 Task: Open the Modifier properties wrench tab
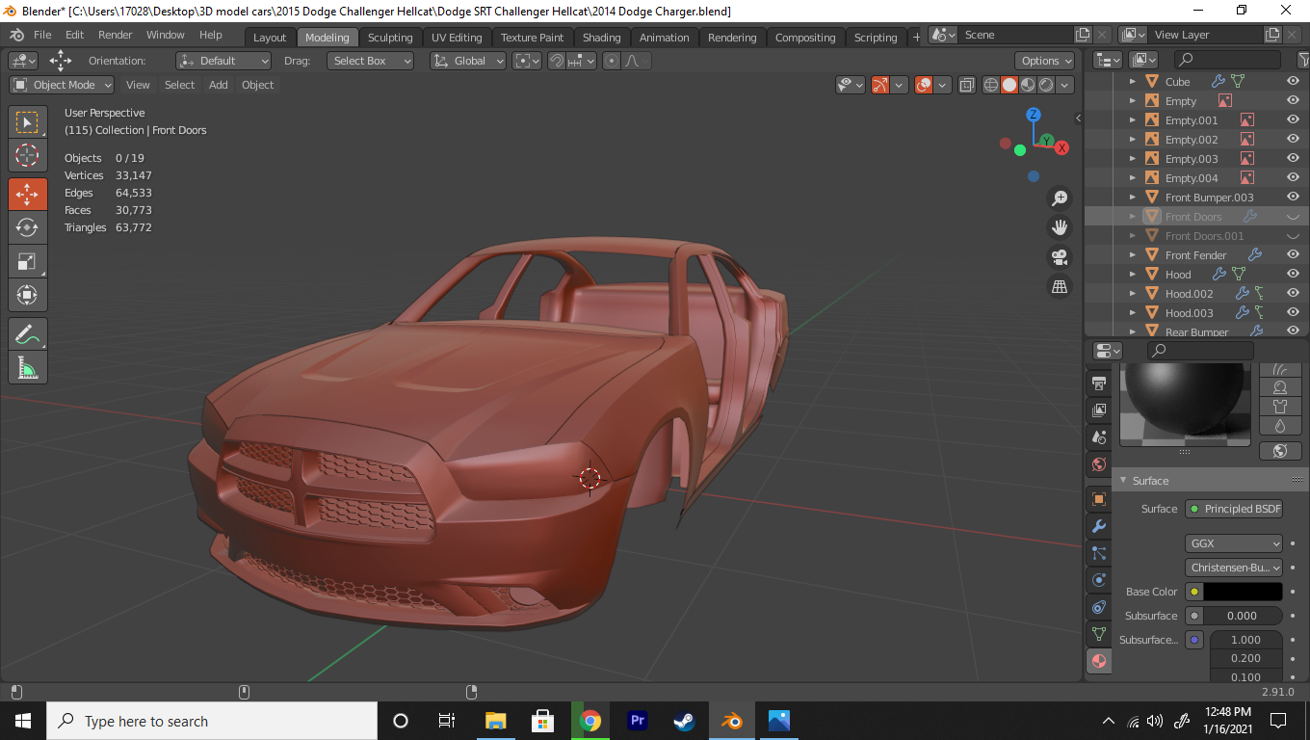[x=1098, y=526]
